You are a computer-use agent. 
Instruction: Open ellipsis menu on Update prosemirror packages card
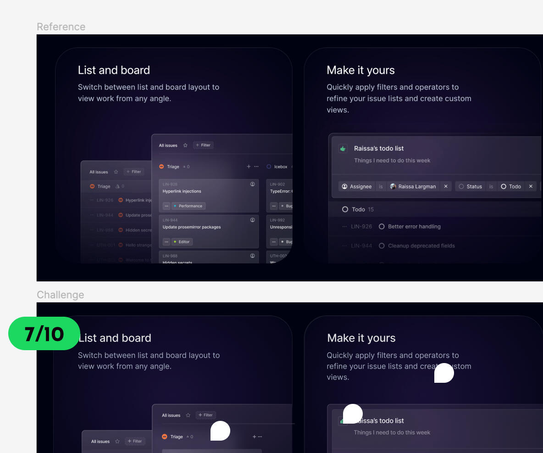point(166,242)
